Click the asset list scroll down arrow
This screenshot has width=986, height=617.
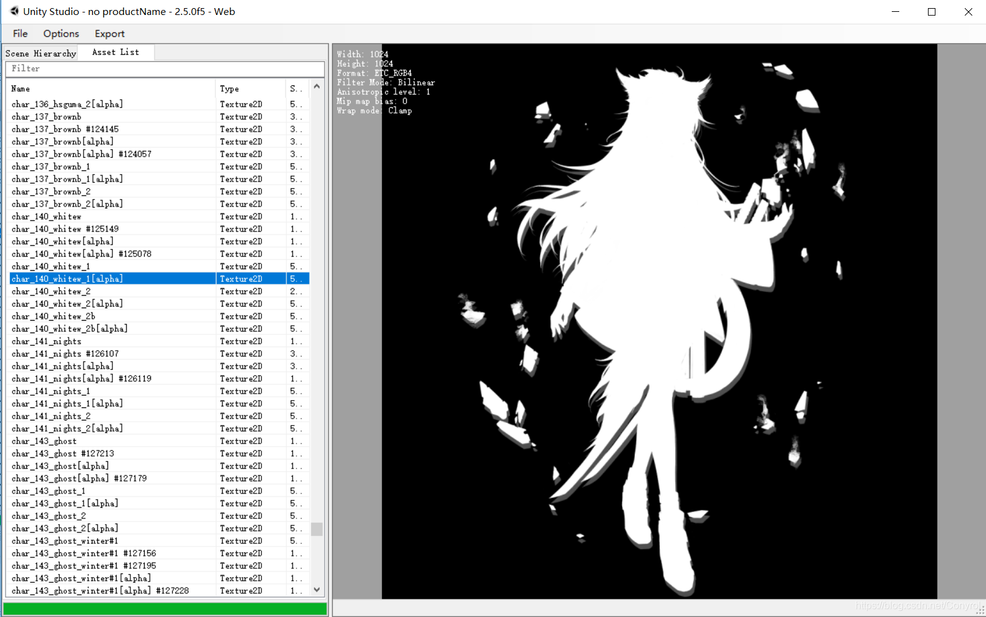317,590
